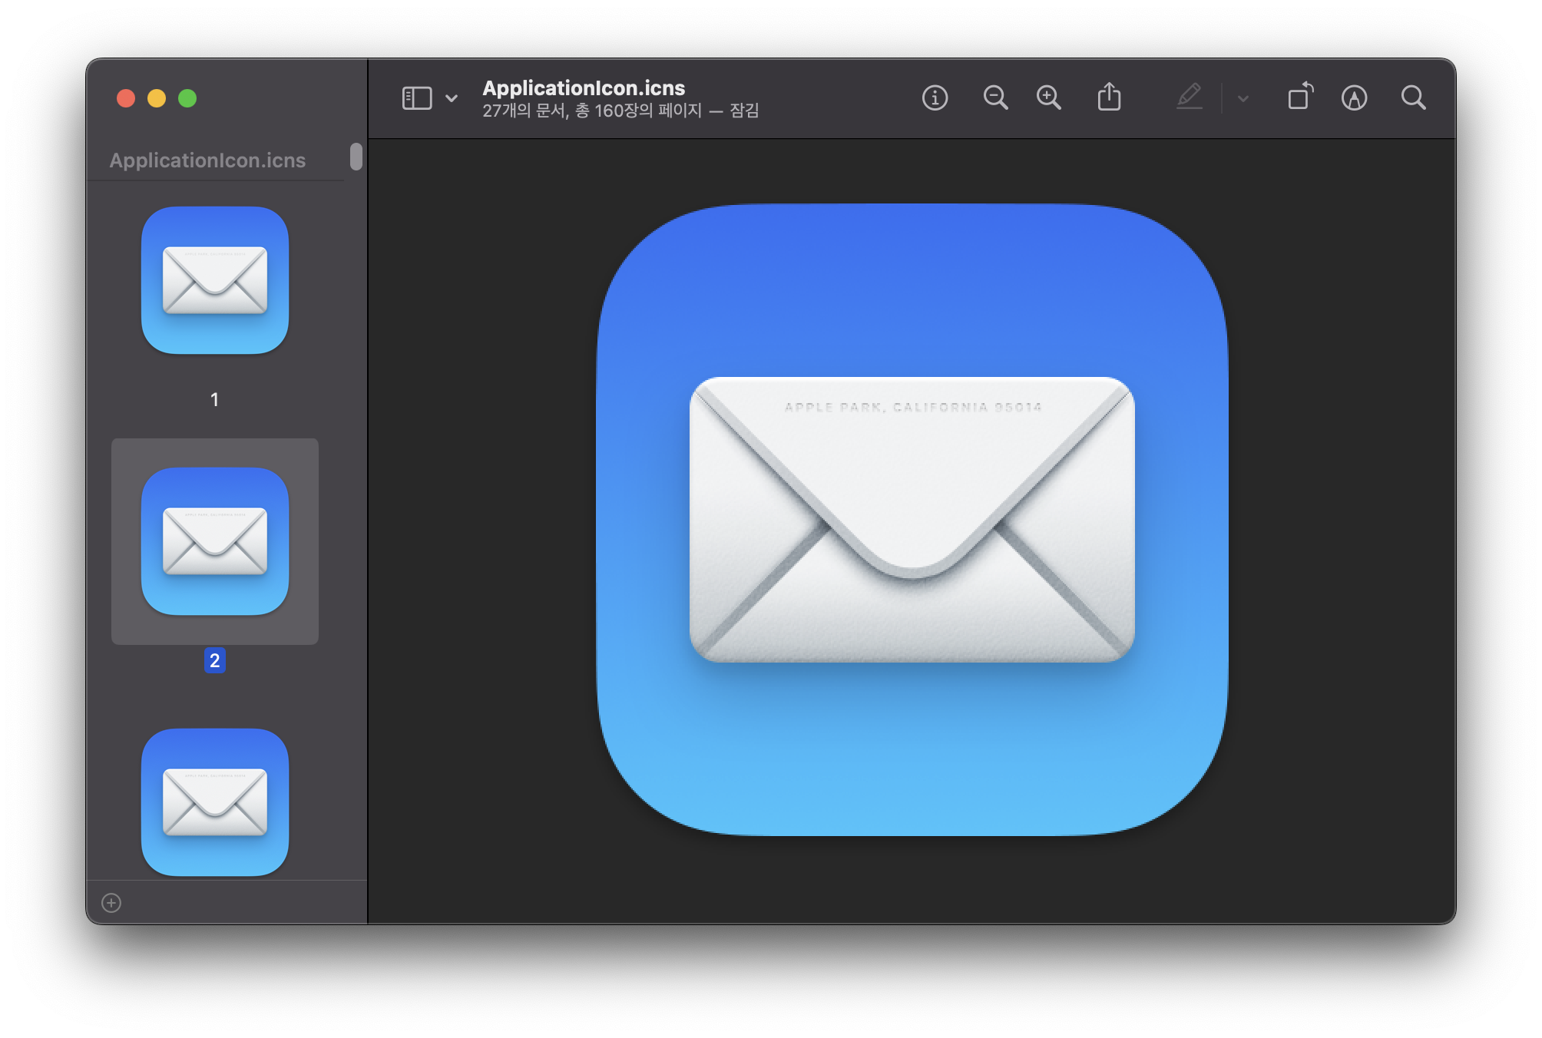This screenshot has height=1038, width=1542.
Task: Click ApplicationIcon.icns sidebar header
Action: point(207,160)
